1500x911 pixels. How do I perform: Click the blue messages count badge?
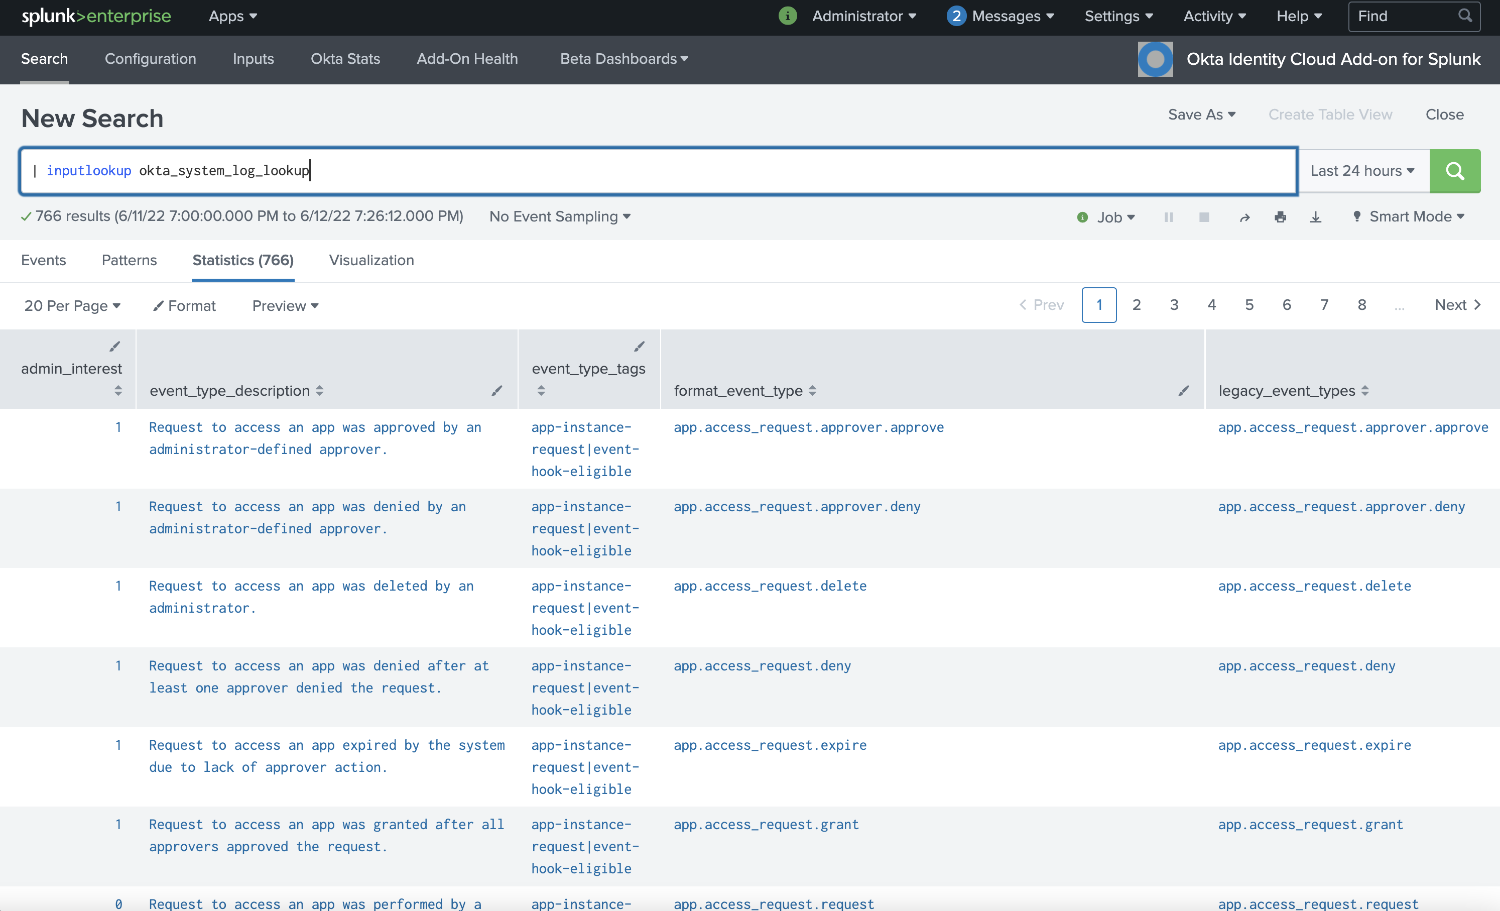956,16
